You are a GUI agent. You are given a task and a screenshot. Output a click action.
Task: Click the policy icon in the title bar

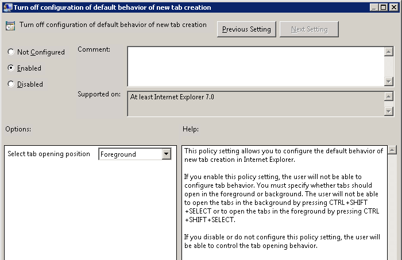click(7, 7)
